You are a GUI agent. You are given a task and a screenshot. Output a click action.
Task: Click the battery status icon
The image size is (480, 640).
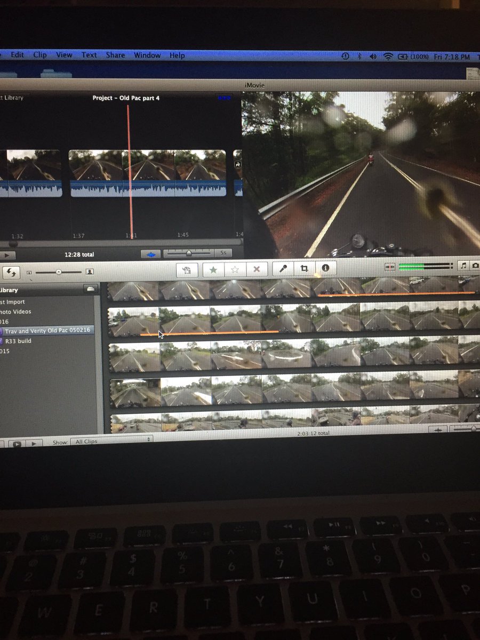point(403,57)
